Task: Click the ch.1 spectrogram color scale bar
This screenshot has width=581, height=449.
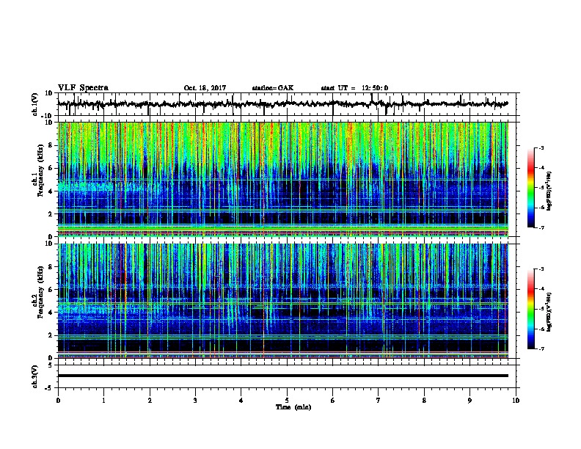Action: tap(531, 188)
